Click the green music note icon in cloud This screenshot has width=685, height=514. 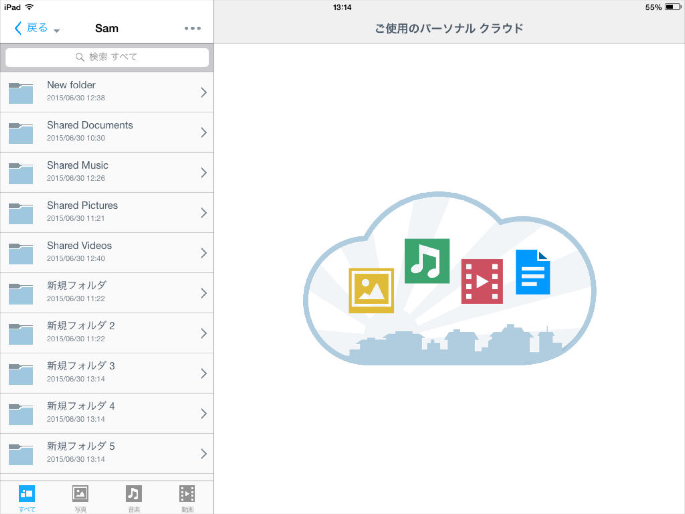coord(427,261)
